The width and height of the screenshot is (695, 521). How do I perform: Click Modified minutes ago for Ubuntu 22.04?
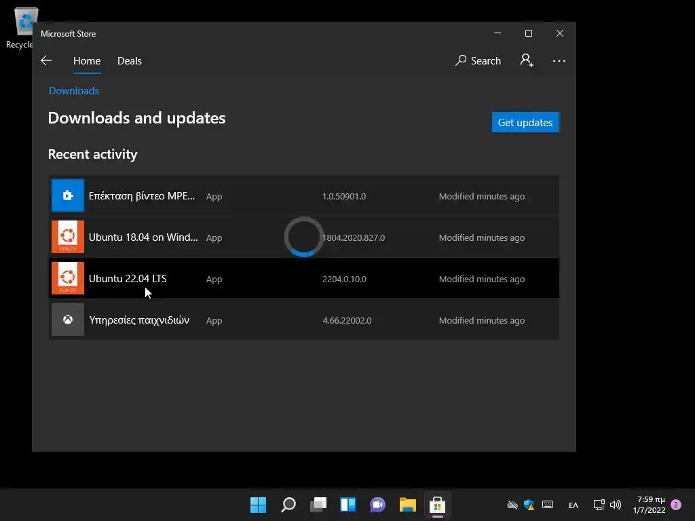(x=482, y=279)
